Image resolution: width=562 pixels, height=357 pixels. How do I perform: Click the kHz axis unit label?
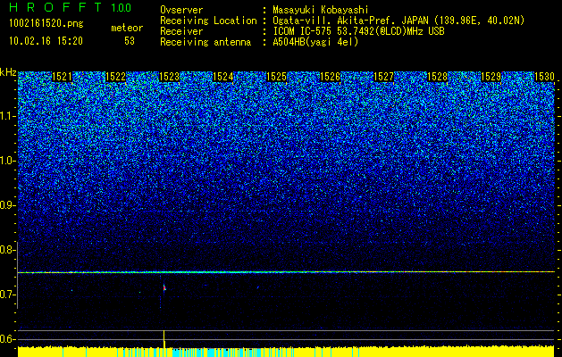8,72
